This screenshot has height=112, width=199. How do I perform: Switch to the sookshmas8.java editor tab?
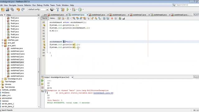point(160,15)
